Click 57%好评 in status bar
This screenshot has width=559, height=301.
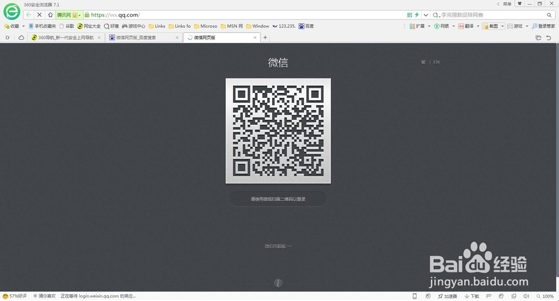point(15,296)
